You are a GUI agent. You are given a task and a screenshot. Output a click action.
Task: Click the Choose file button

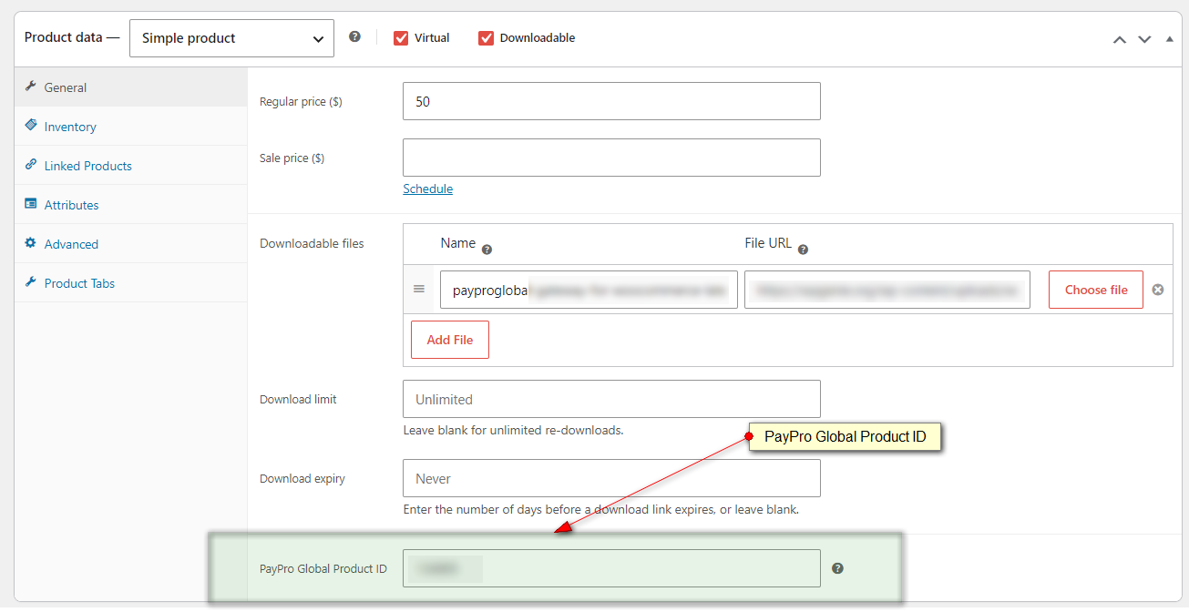pos(1096,290)
